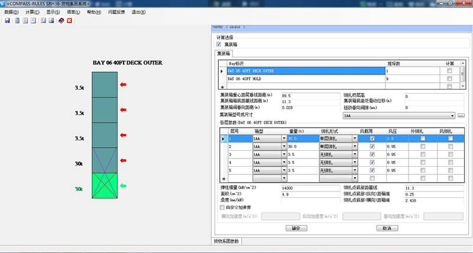473x253 pixels.
Task: Open 绑扎形式 dropdown for layer 1
Action: [x=355, y=138]
